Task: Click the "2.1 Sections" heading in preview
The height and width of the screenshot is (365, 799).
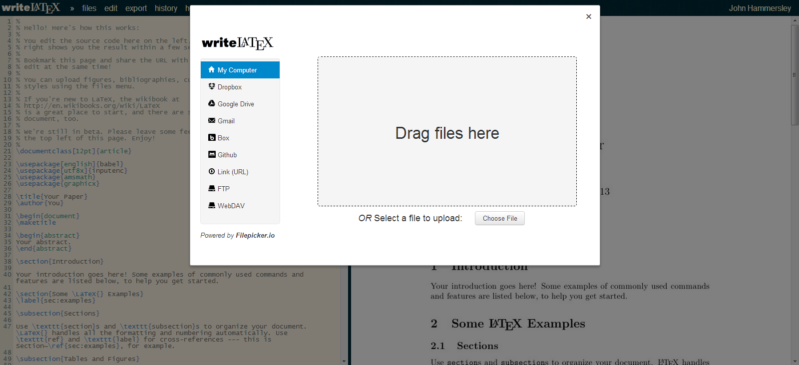Action: tap(464, 346)
